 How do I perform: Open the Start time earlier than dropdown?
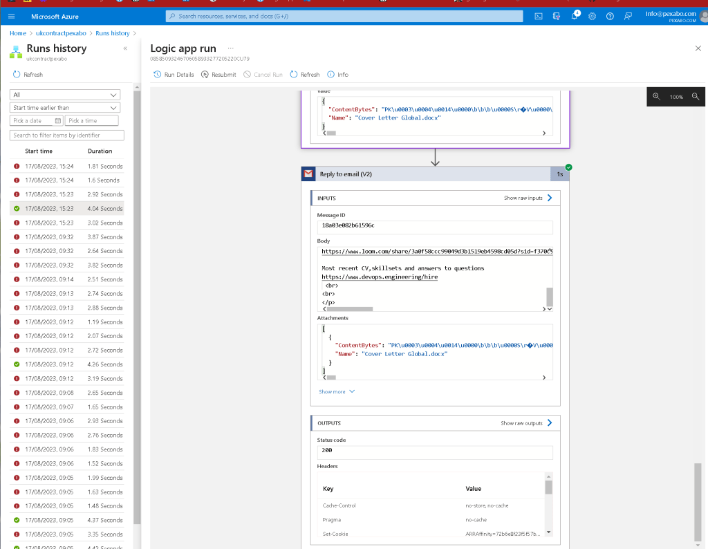[x=65, y=107]
